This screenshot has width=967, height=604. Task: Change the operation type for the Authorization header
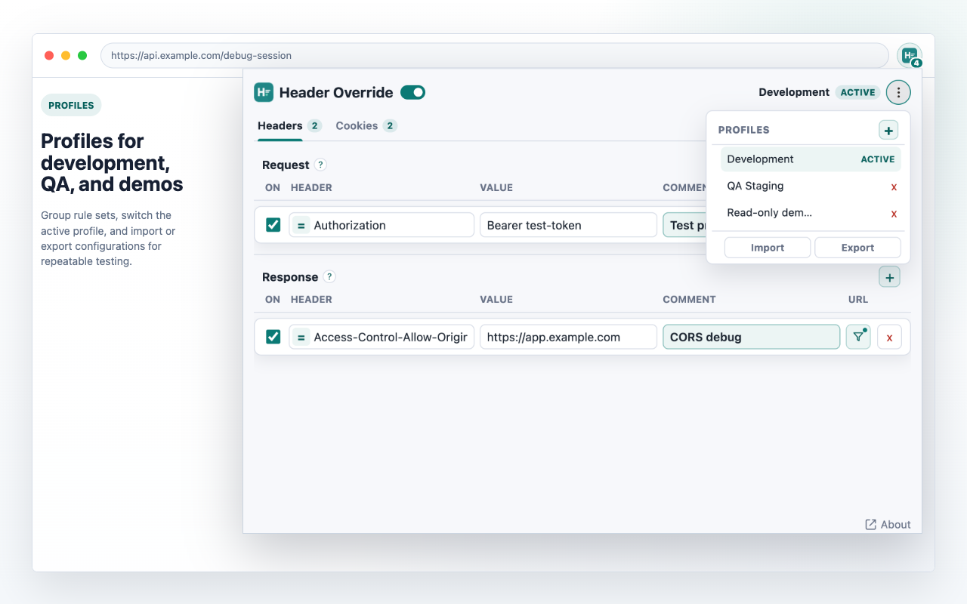[301, 225]
